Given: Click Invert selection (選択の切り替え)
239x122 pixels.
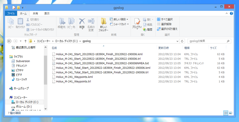Looking at the screenshot, I should pos(167,29).
